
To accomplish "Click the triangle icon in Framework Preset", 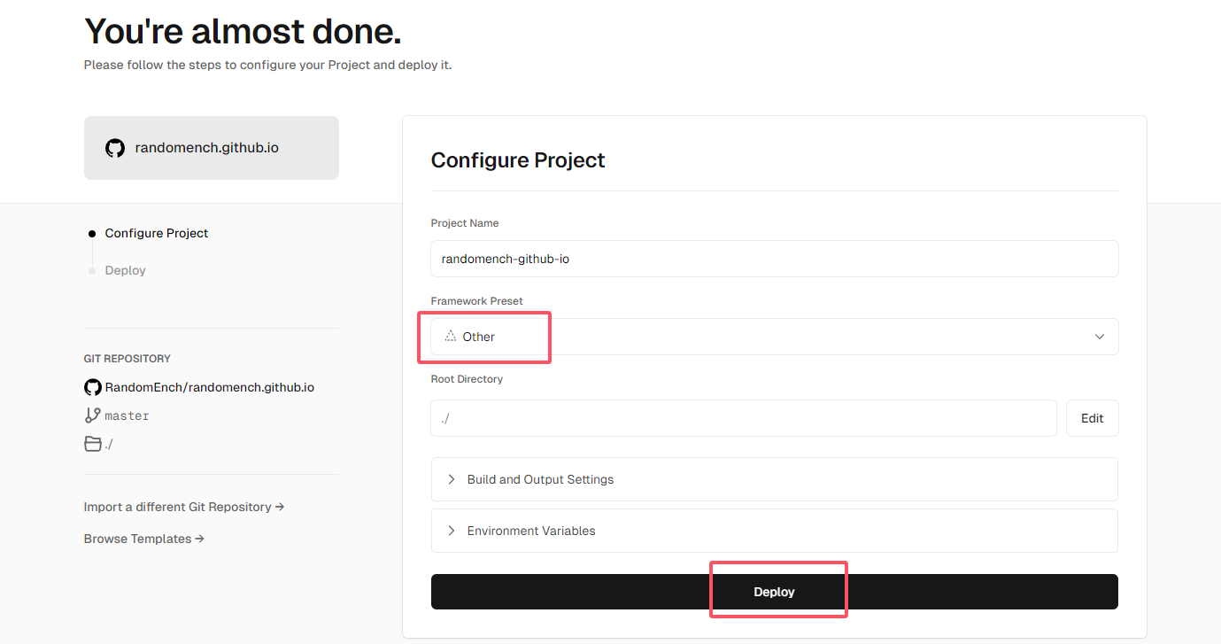I will [x=450, y=337].
